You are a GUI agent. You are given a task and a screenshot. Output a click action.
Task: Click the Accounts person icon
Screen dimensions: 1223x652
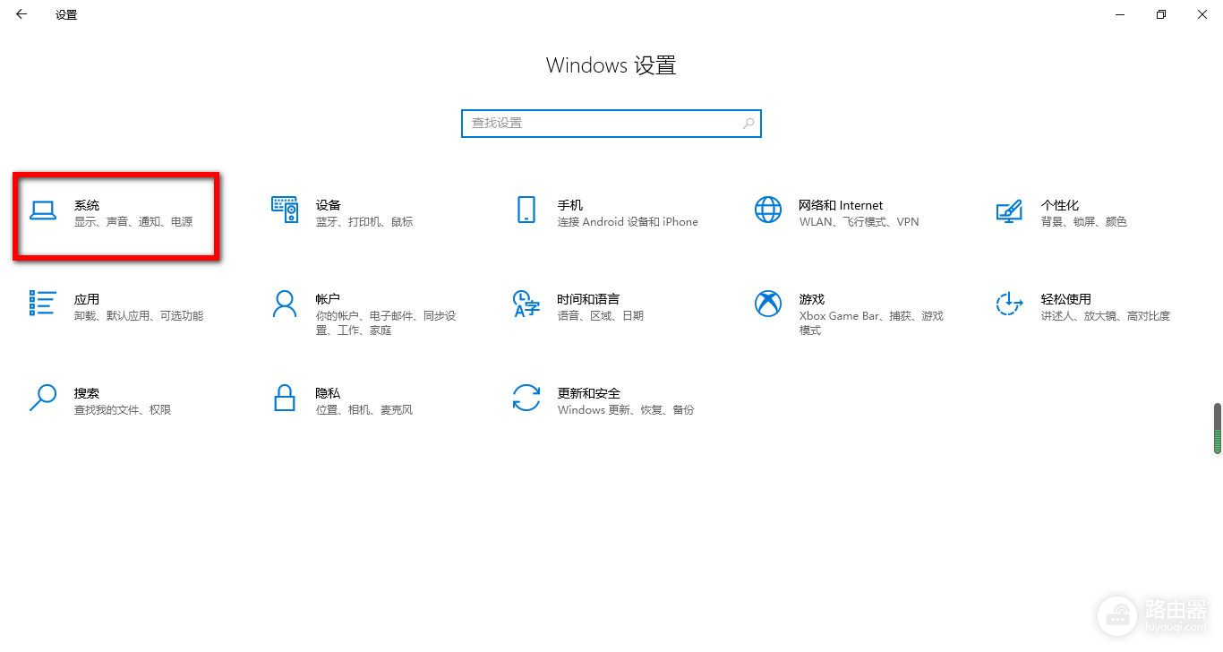point(284,304)
